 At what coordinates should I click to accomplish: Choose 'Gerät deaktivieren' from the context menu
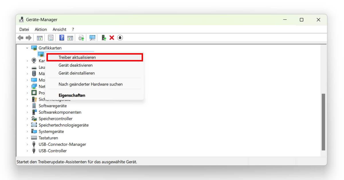pyautogui.click(x=75, y=65)
